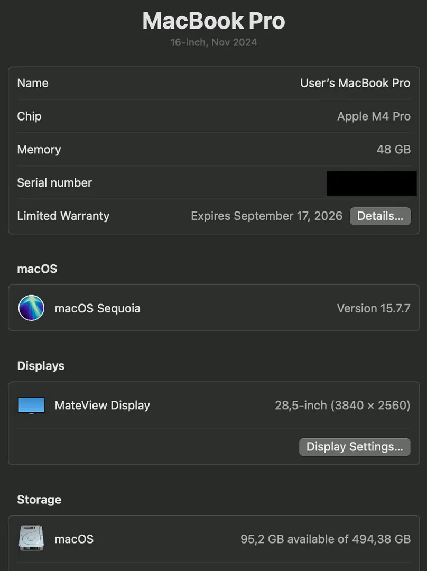
Task: Click the MateView Display label
Action: point(103,406)
